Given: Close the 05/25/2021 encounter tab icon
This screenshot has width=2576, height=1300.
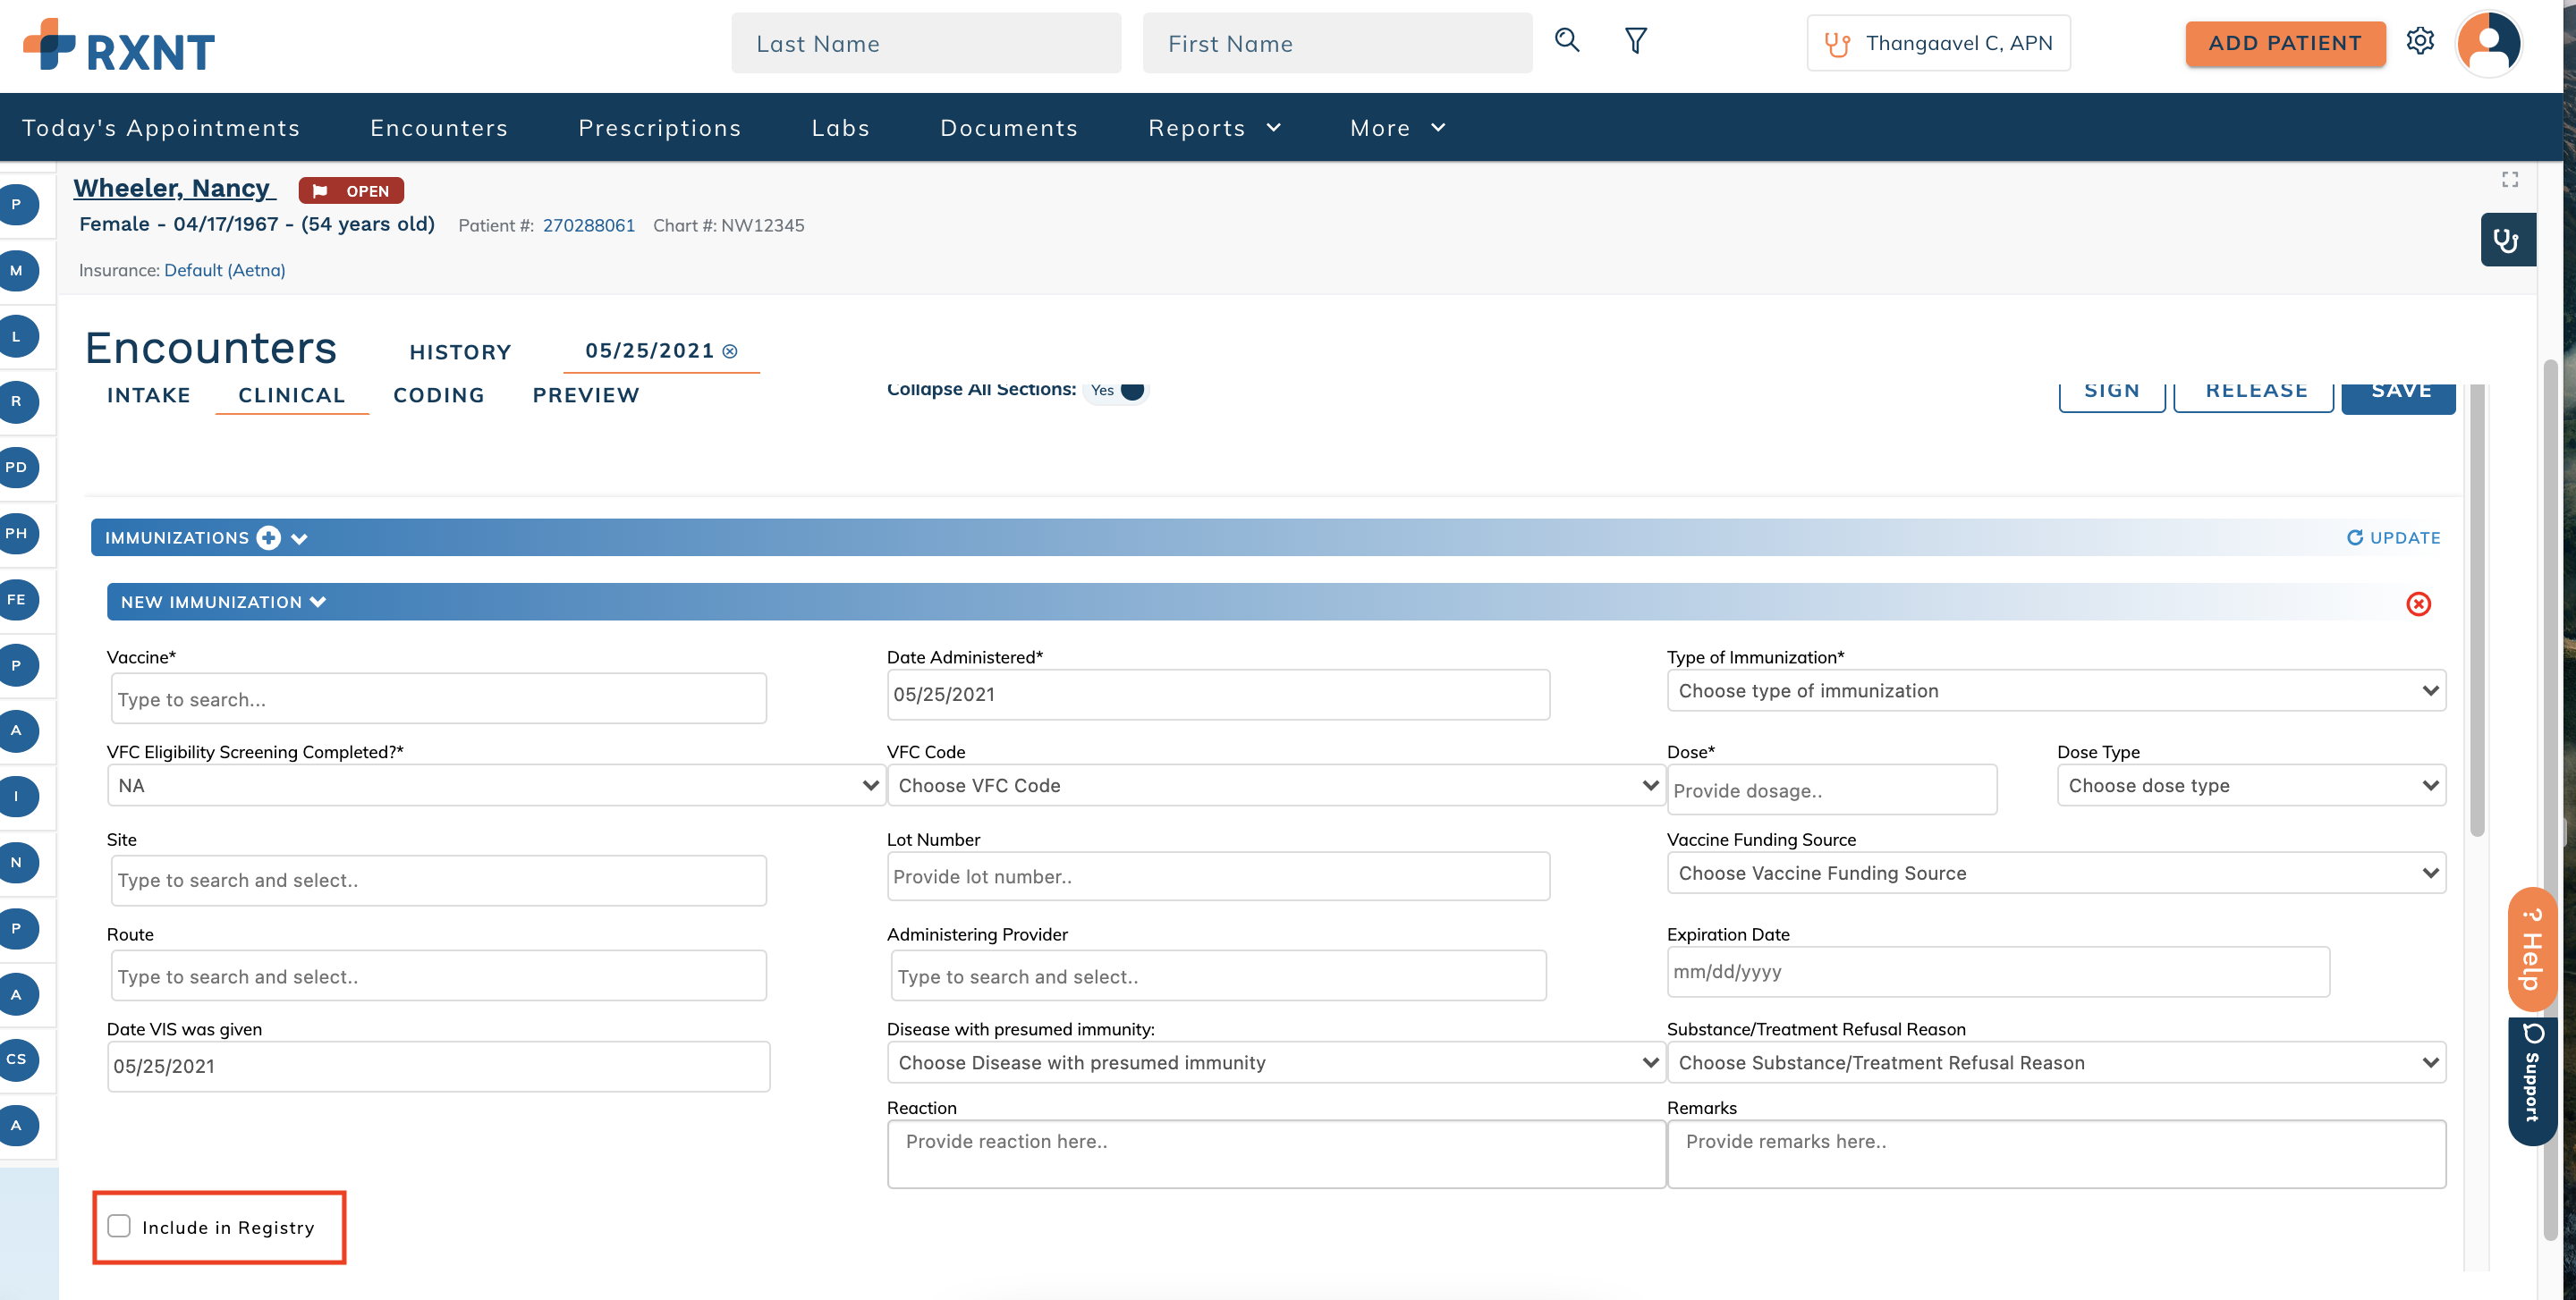Looking at the screenshot, I should pyautogui.click(x=730, y=350).
